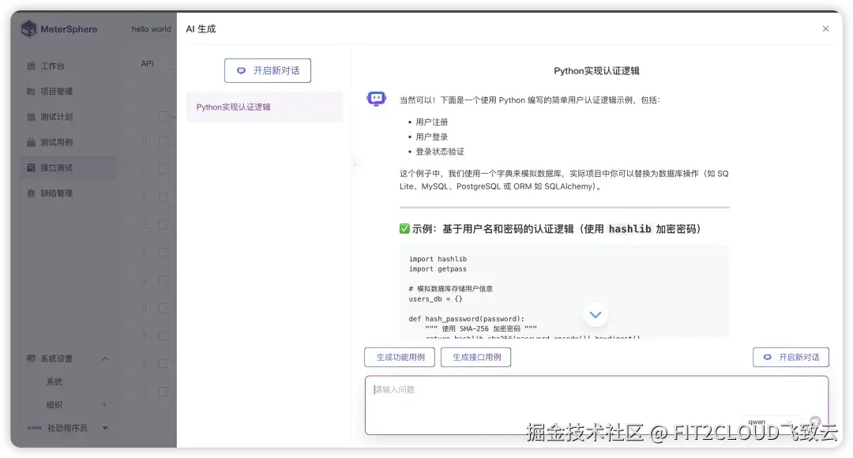Toggle select-all checkbox under API dropdown
The width and height of the screenshot is (853, 458).
click(163, 116)
